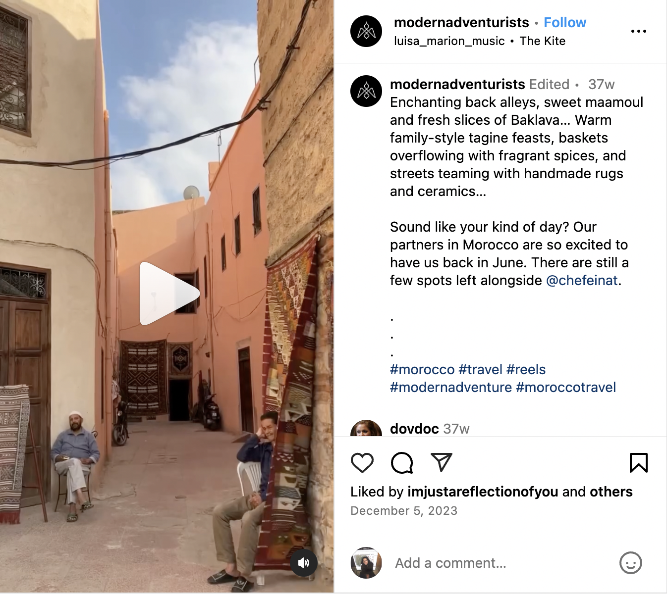The width and height of the screenshot is (667, 594).
Task: Click modernadventurists avatar beside the caption
Action: [366, 91]
